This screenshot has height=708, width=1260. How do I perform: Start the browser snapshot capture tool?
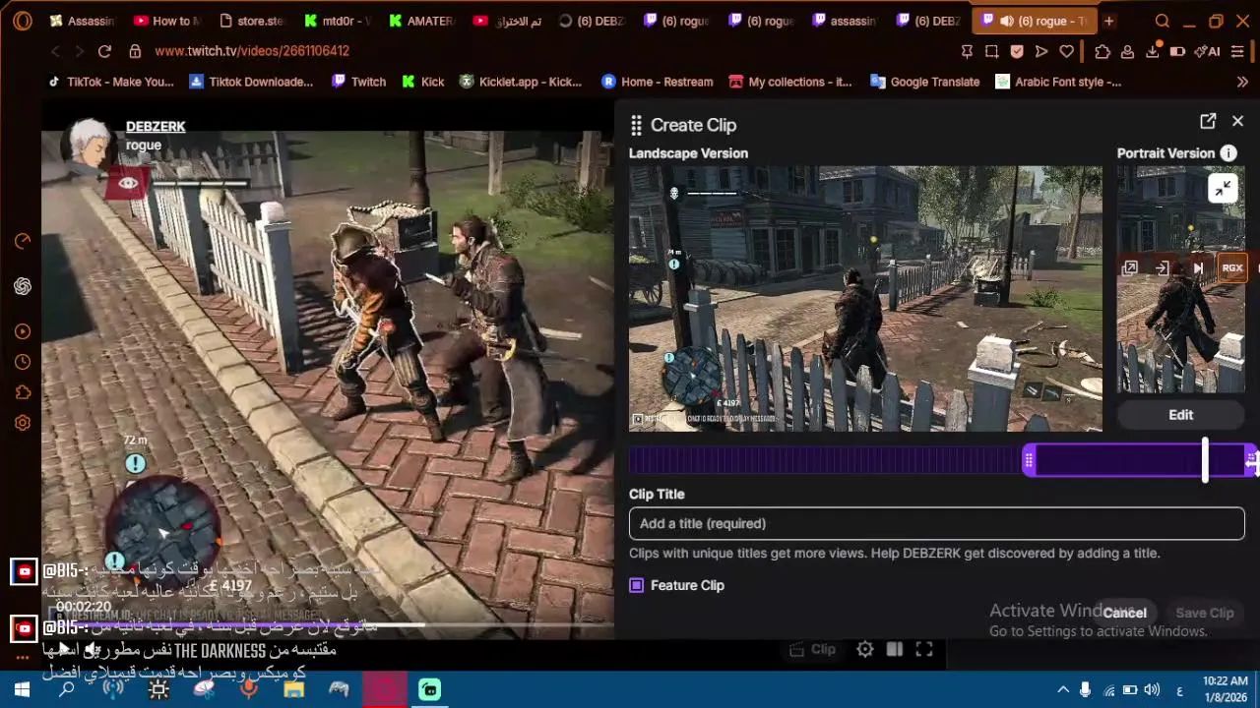tap(991, 51)
